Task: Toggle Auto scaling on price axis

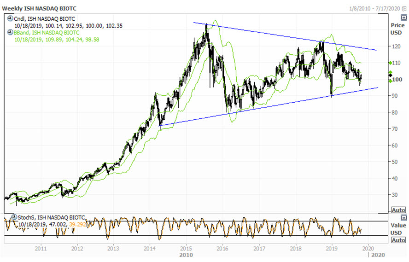Action: coord(398,210)
